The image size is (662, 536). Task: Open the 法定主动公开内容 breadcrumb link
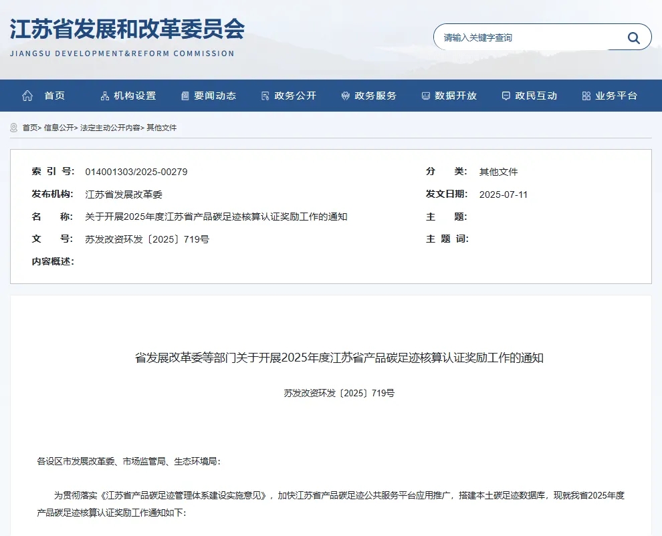[110, 128]
